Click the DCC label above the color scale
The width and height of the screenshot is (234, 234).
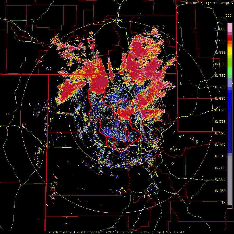(228, 16)
